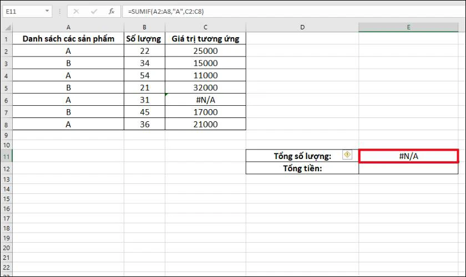The image size is (466, 277).
Task: Expand the Name Box dropdown arrow
Action: [x=47, y=11]
